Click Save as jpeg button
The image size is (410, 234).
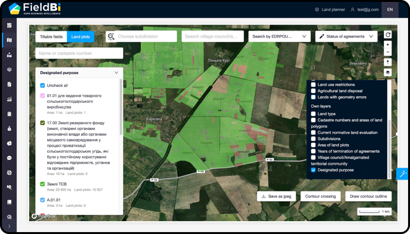tap(276, 196)
